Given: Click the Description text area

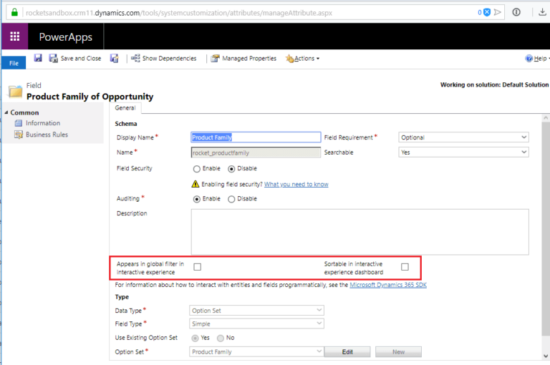Looking at the screenshot, I should (360, 232).
